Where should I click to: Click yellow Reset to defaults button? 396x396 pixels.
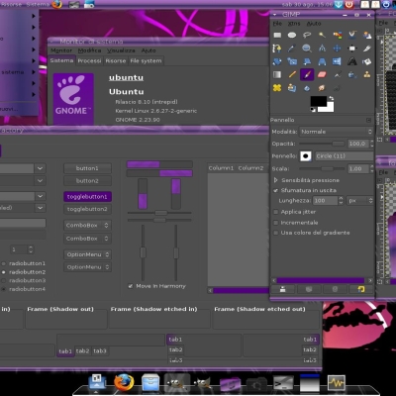361,289
